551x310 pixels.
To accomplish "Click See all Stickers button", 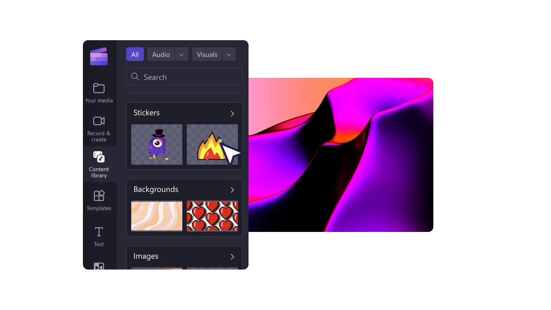I will pos(232,113).
